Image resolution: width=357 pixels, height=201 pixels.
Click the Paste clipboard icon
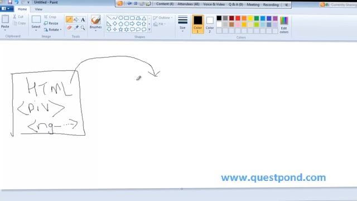tap(5, 19)
